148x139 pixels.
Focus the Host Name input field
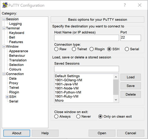(x=86, y=38)
